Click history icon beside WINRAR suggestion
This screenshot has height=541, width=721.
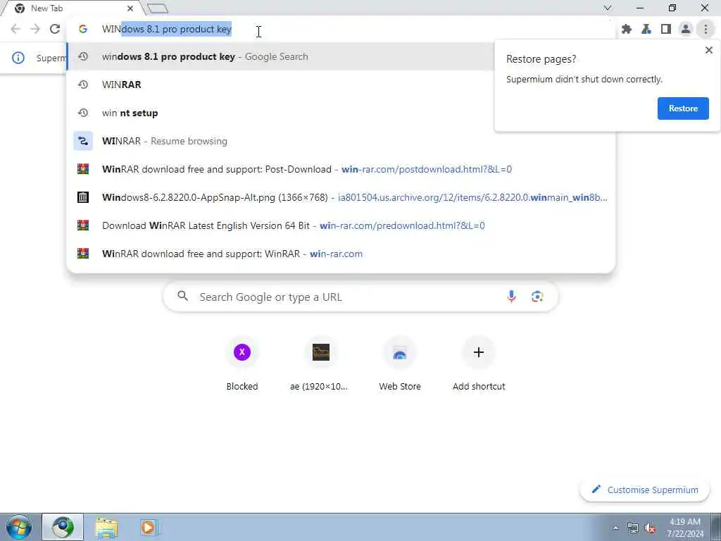click(x=83, y=85)
